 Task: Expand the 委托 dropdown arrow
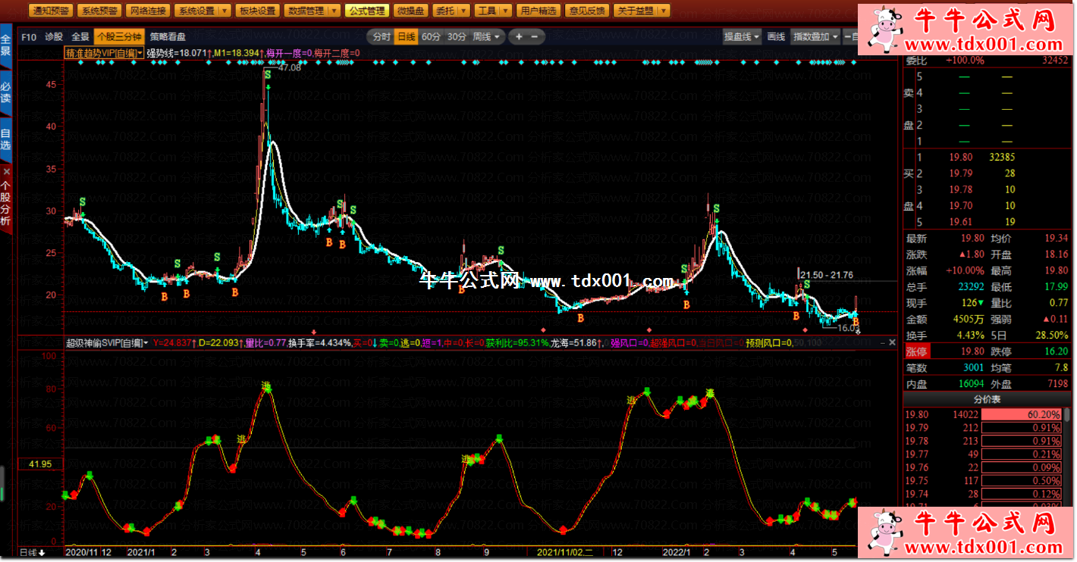click(x=463, y=11)
